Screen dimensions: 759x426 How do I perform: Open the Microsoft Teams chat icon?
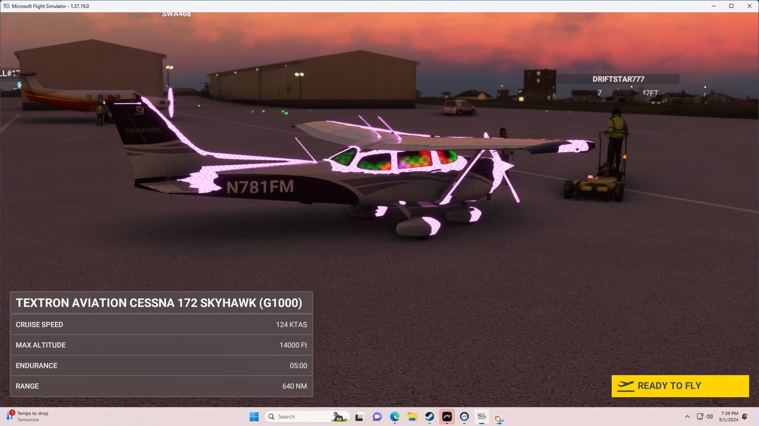click(377, 417)
